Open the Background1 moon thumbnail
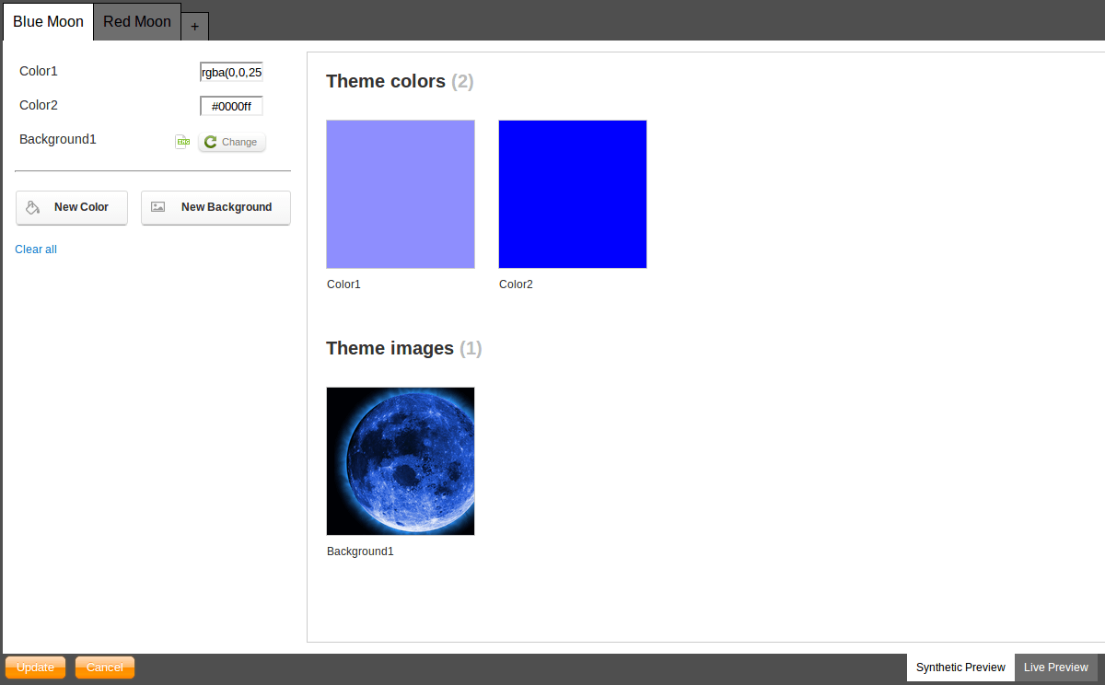 400,460
